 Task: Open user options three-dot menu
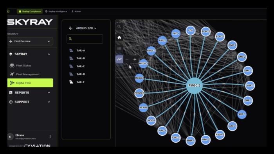(x=50, y=137)
